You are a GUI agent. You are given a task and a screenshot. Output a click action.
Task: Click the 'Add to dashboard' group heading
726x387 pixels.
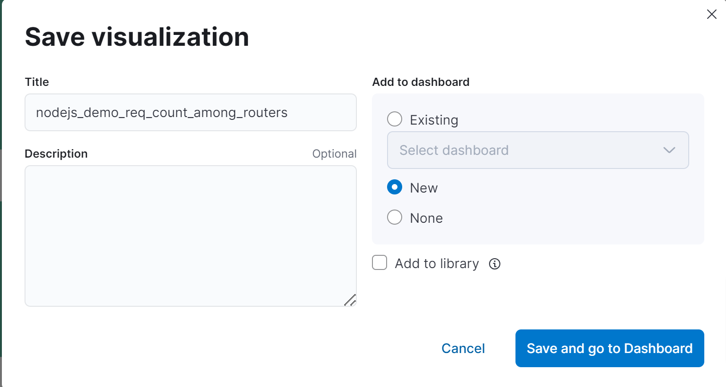(x=421, y=82)
